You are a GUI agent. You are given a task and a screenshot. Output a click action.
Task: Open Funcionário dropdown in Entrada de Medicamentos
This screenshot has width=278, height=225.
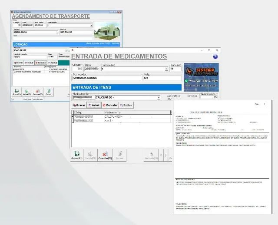[166, 69]
